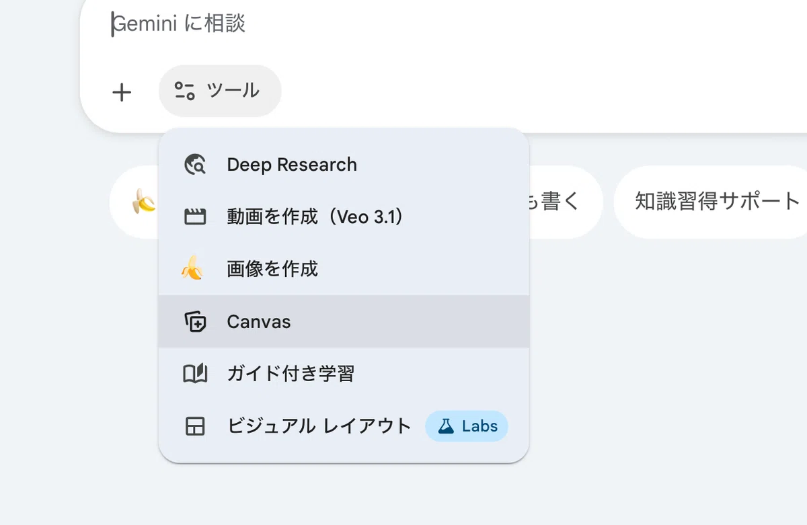Screen dimensions: 807x525
Task: Click the visual layout grid icon
Action: pos(195,426)
